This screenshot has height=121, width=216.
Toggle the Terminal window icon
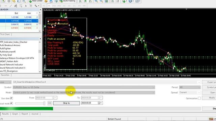(19, 1)
